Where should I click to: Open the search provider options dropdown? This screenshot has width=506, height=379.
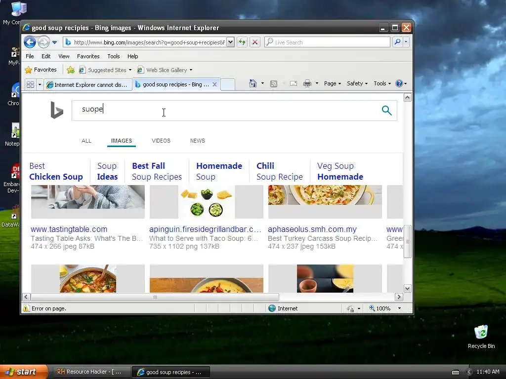(x=406, y=42)
